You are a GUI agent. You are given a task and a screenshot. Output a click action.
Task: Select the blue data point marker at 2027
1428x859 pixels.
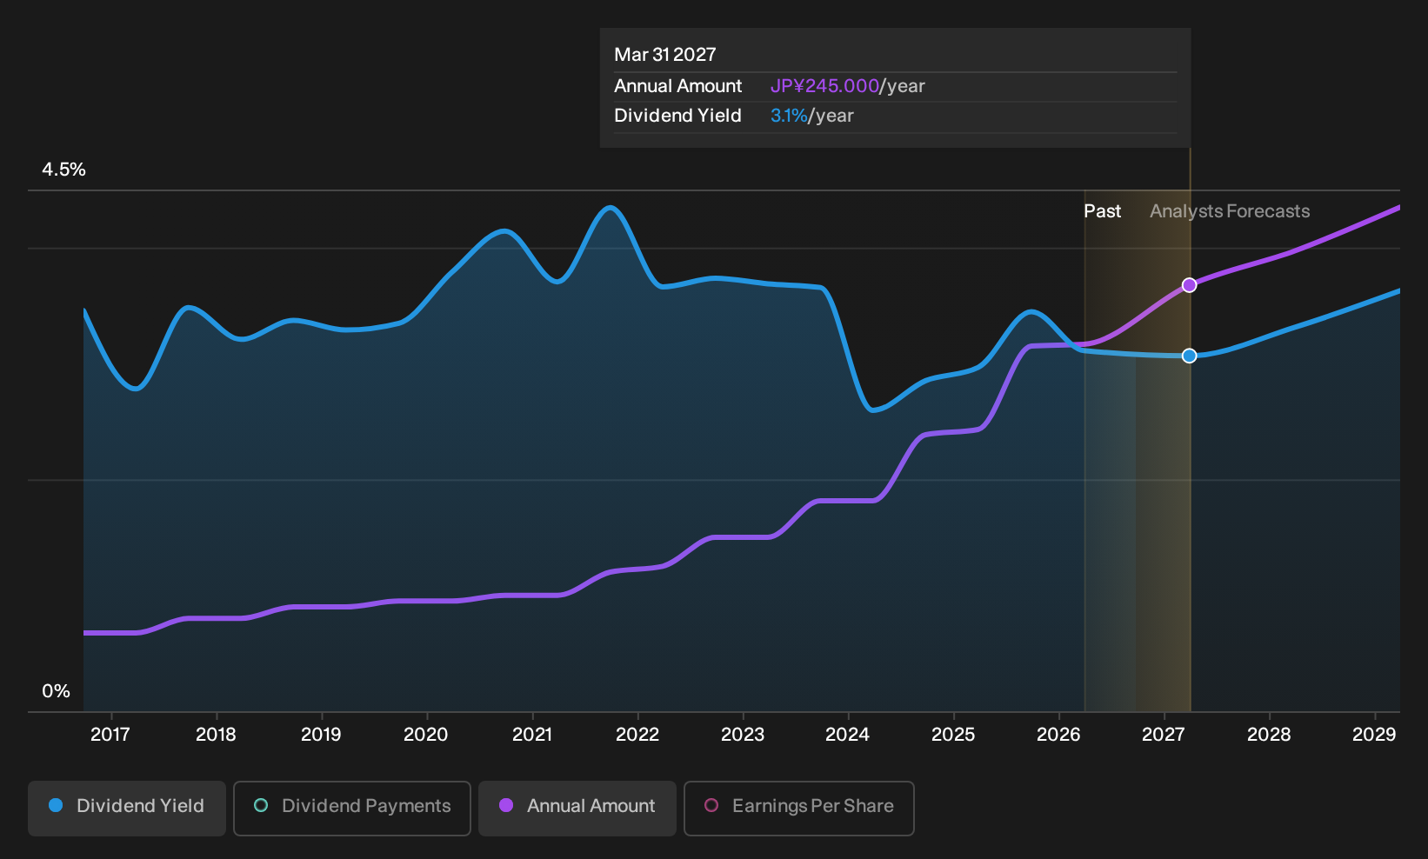(1190, 356)
